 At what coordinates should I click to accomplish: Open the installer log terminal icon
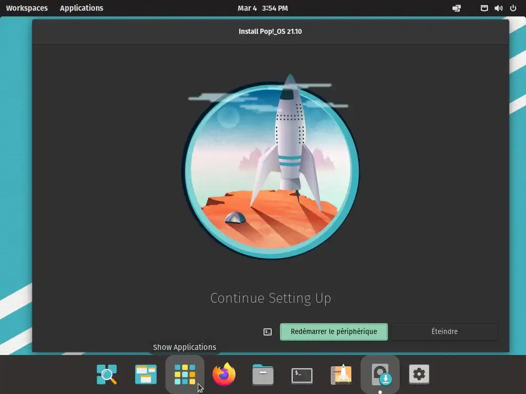267,332
